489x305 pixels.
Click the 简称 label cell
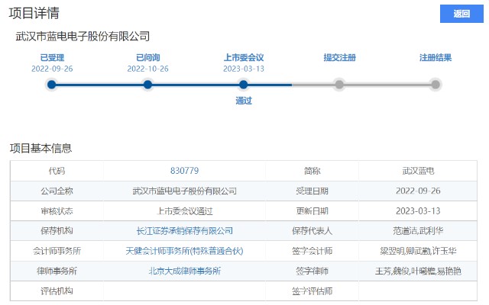[312, 171]
